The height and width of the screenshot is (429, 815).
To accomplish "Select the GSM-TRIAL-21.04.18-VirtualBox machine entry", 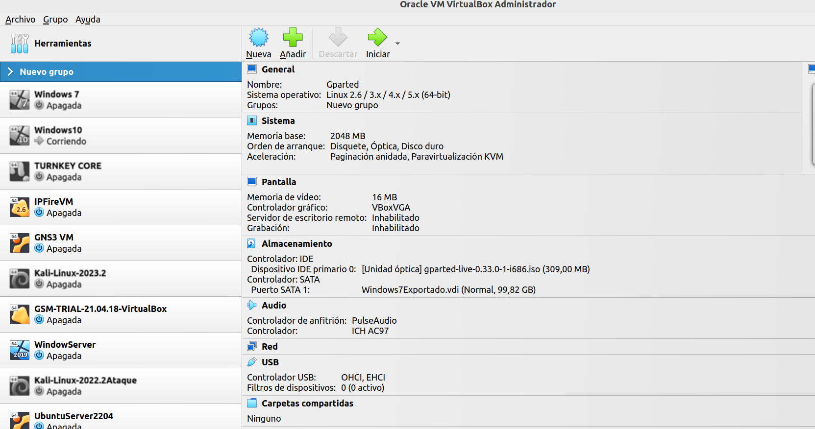I will point(121,314).
